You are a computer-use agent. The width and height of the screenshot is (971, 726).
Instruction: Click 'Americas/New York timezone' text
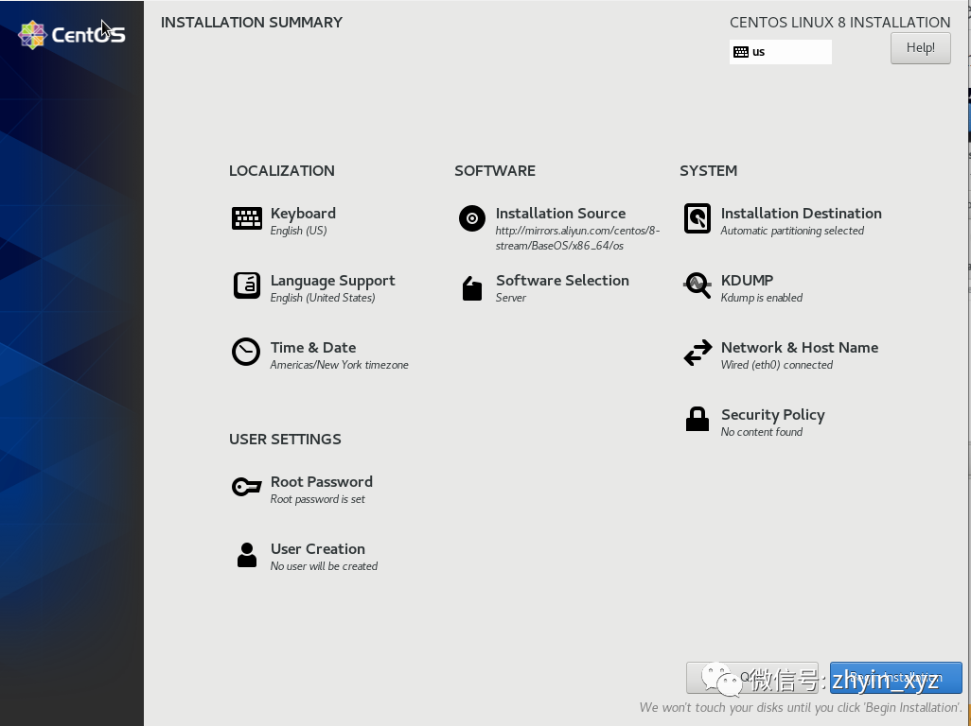340,365
